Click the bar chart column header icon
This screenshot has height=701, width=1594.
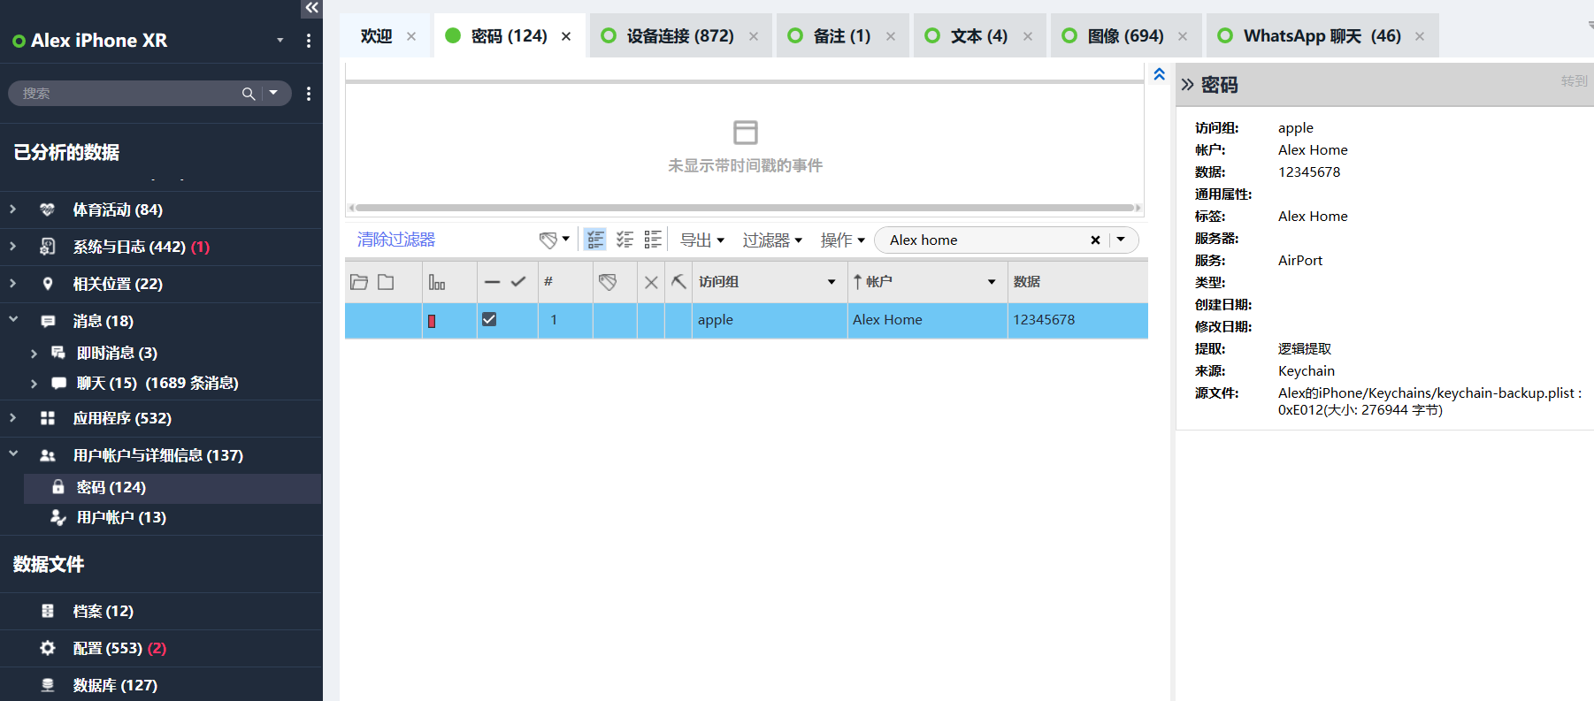pyautogui.click(x=437, y=282)
